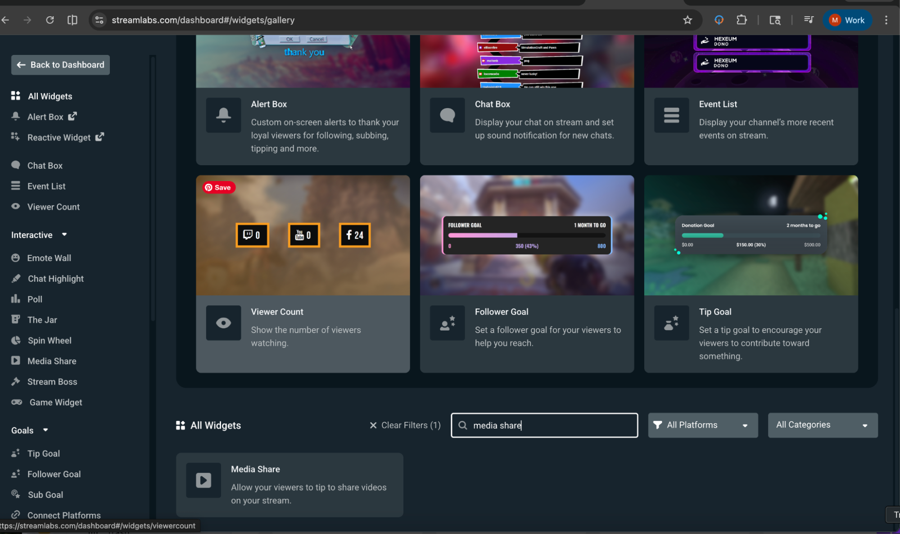Click inside the media share search field
This screenshot has width=900, height=534.
(544, 425)
